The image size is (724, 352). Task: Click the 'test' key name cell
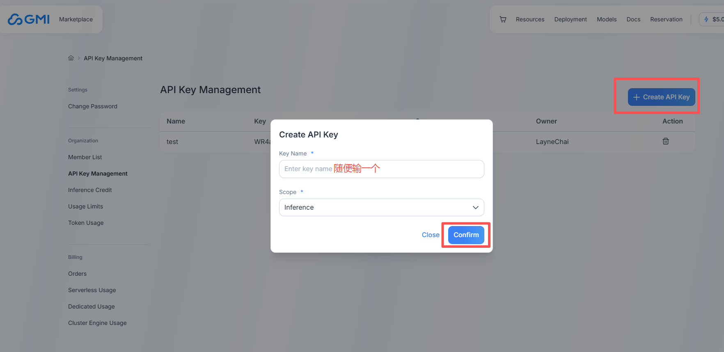(x=172, y=142)
